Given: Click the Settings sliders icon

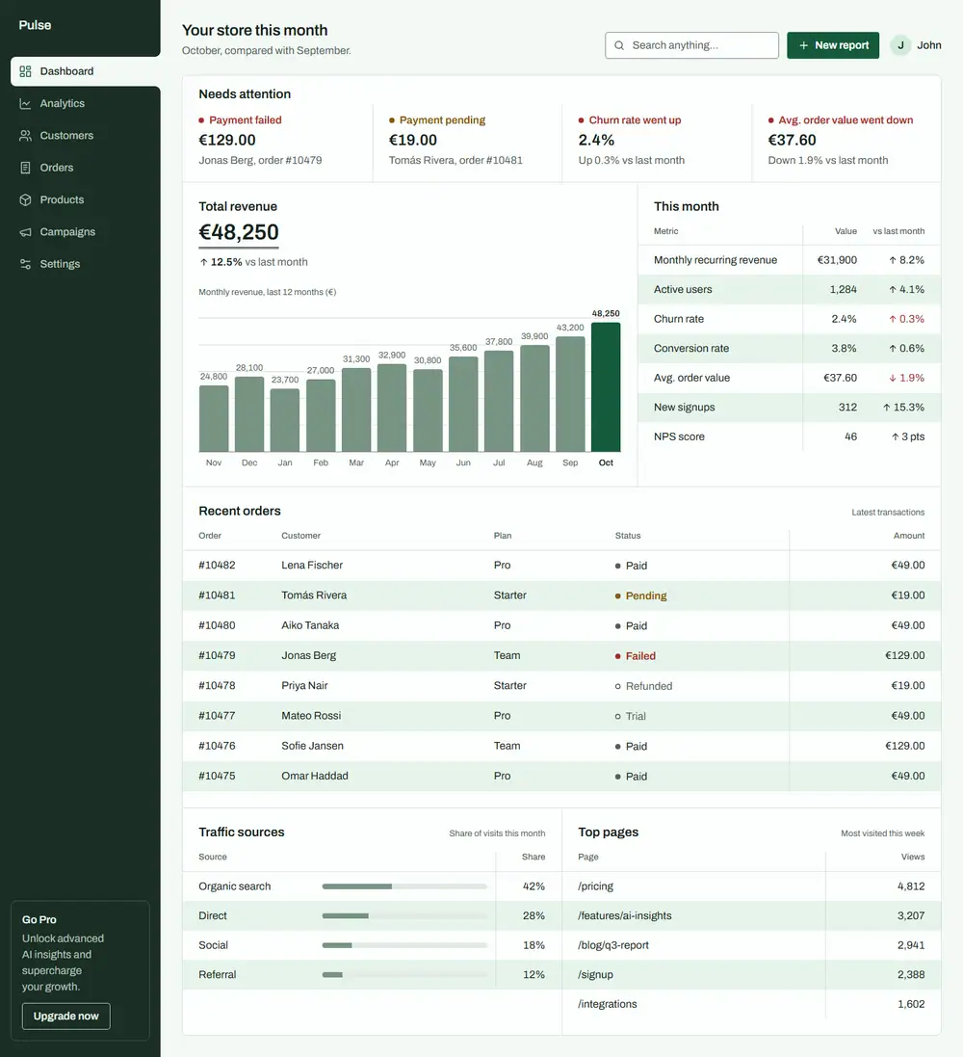Looking at the screenshot, I should click(x=26, y=264).
